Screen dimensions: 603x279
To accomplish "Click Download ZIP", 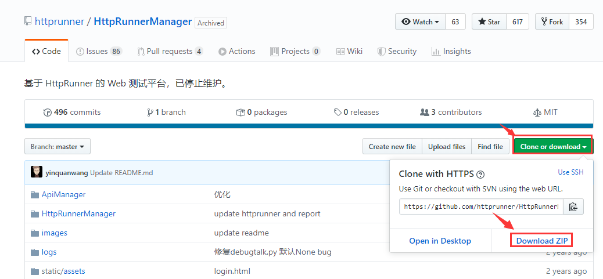I will (541, 241).
